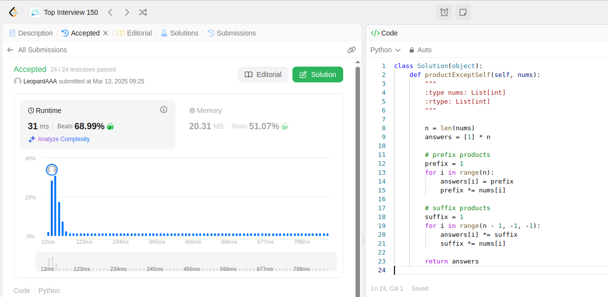Click the green Solution button

(x=318, y=74)
